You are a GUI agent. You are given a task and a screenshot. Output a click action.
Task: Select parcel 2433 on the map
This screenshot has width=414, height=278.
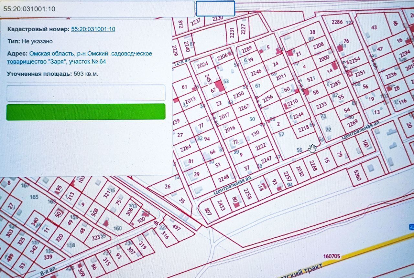(x=221, y=205)
